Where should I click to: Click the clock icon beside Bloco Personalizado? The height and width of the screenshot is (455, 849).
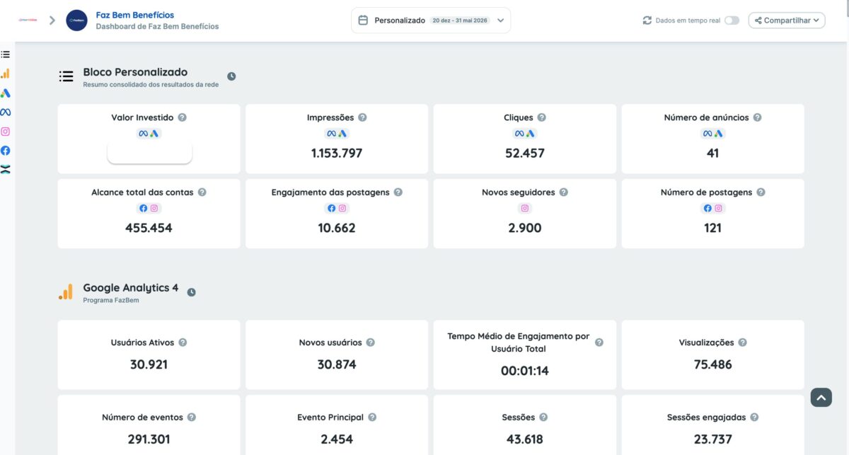[x=231, y=76]
